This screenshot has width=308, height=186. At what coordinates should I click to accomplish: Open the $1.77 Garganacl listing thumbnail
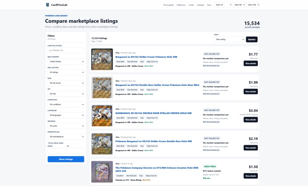click(x=102, y=59)
